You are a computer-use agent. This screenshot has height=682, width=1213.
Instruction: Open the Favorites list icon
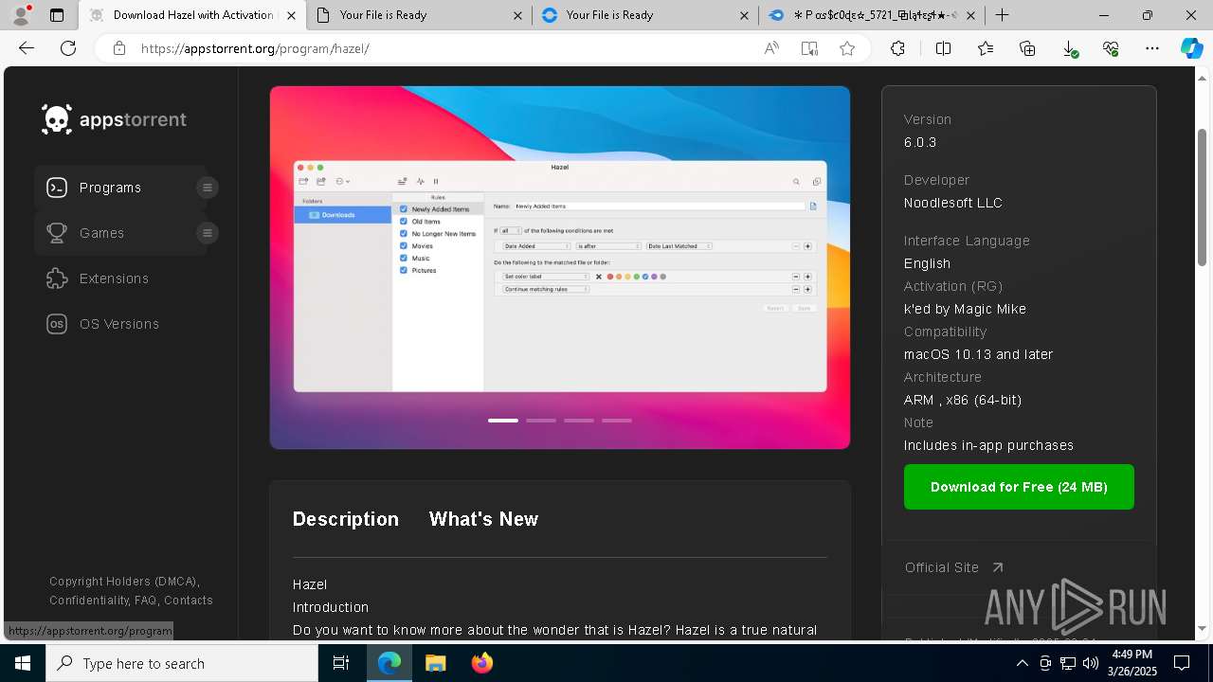click(x=986, y=48)
